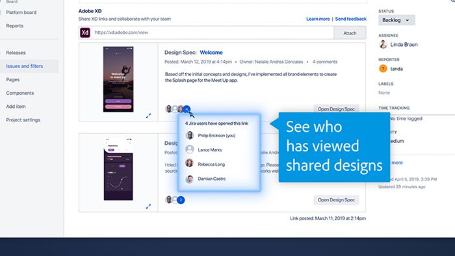
Task: Open the statistics screen thumbnail
Action: click(118, 169)
